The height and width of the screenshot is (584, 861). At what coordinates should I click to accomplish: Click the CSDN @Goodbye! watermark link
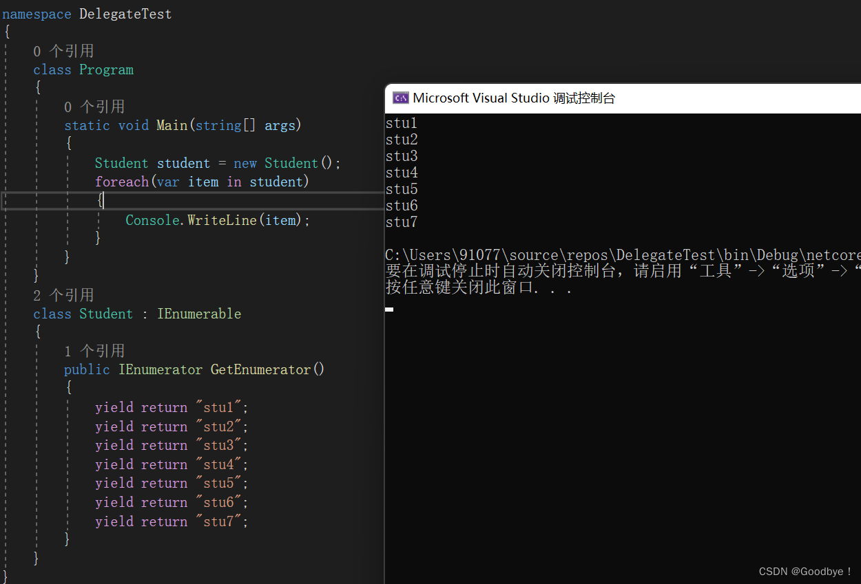(805, 571)
